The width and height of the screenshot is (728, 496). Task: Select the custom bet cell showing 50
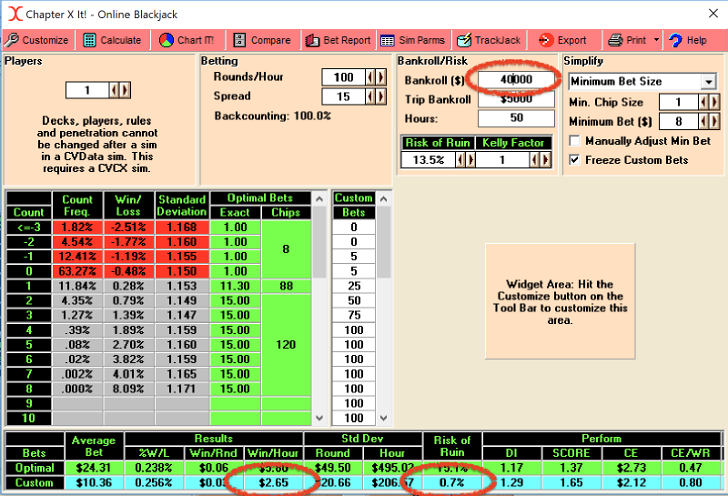click(354, 301)
